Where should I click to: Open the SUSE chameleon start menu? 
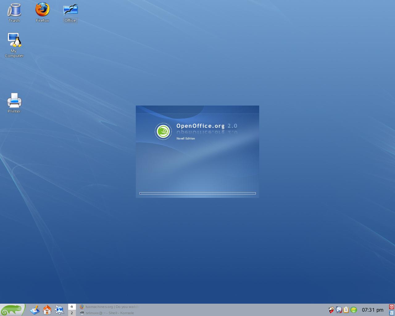(x=12, y=310)
